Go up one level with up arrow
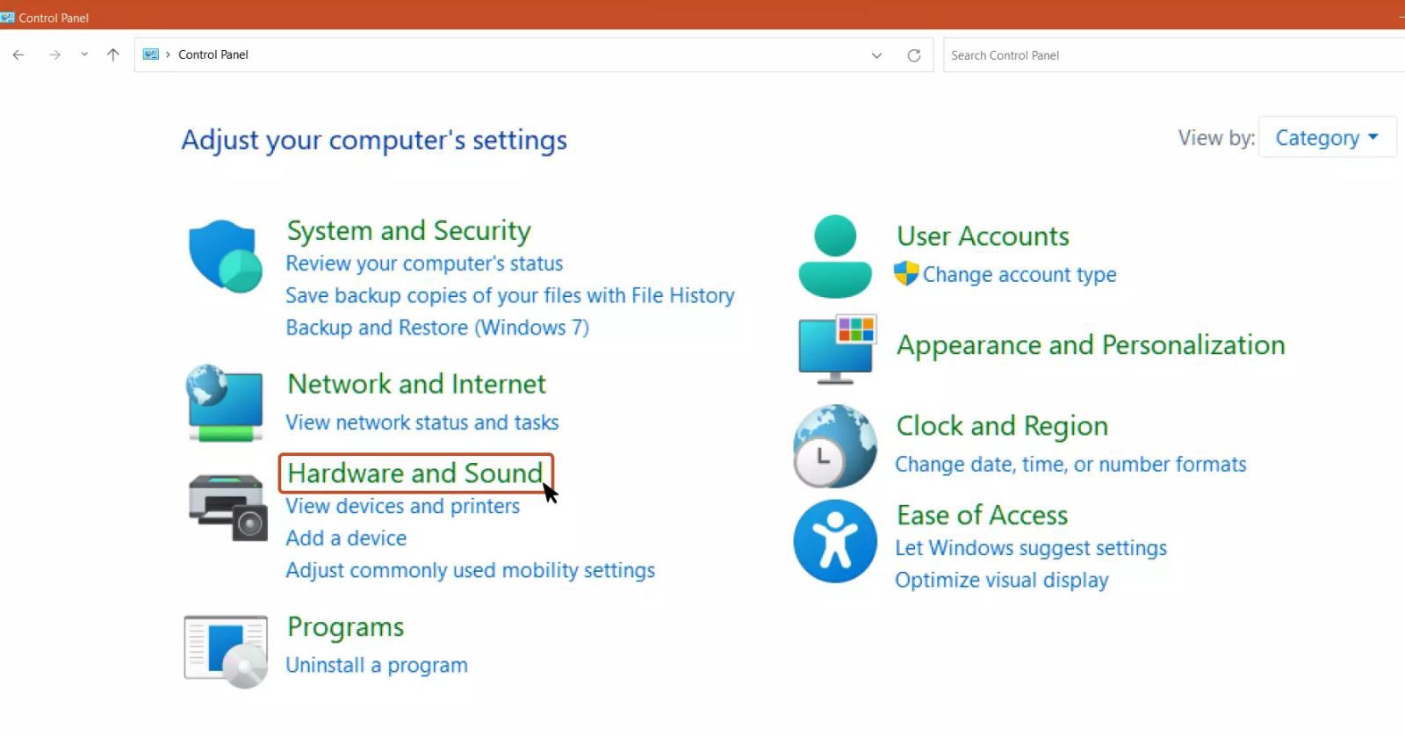This screenshot has height=737, width=1405. click(112, 54)
